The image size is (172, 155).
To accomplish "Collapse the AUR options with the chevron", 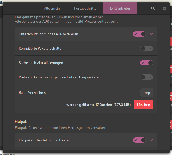I will (152, 34).
